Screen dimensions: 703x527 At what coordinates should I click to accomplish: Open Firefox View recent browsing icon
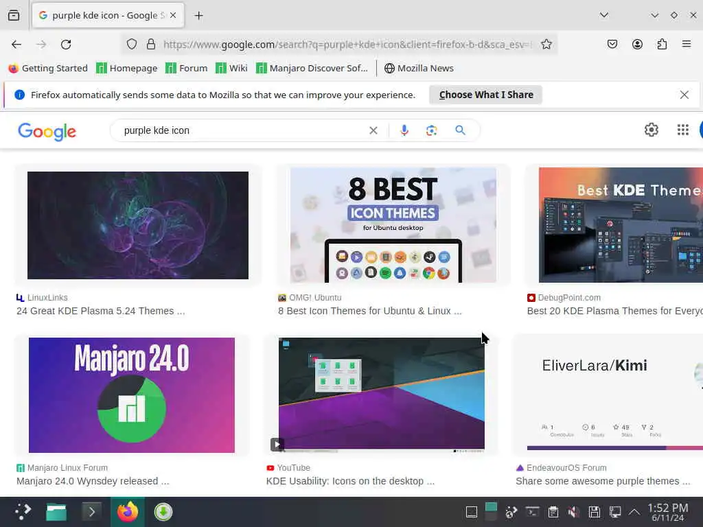click(x=14, y=15)
